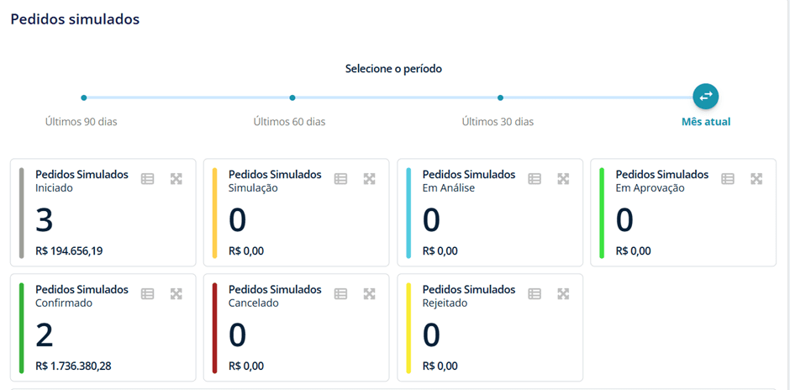Screen dimensions: 790x390
Task: Expand the Confirmado card to fullscreen
Action: pos(176,293)
